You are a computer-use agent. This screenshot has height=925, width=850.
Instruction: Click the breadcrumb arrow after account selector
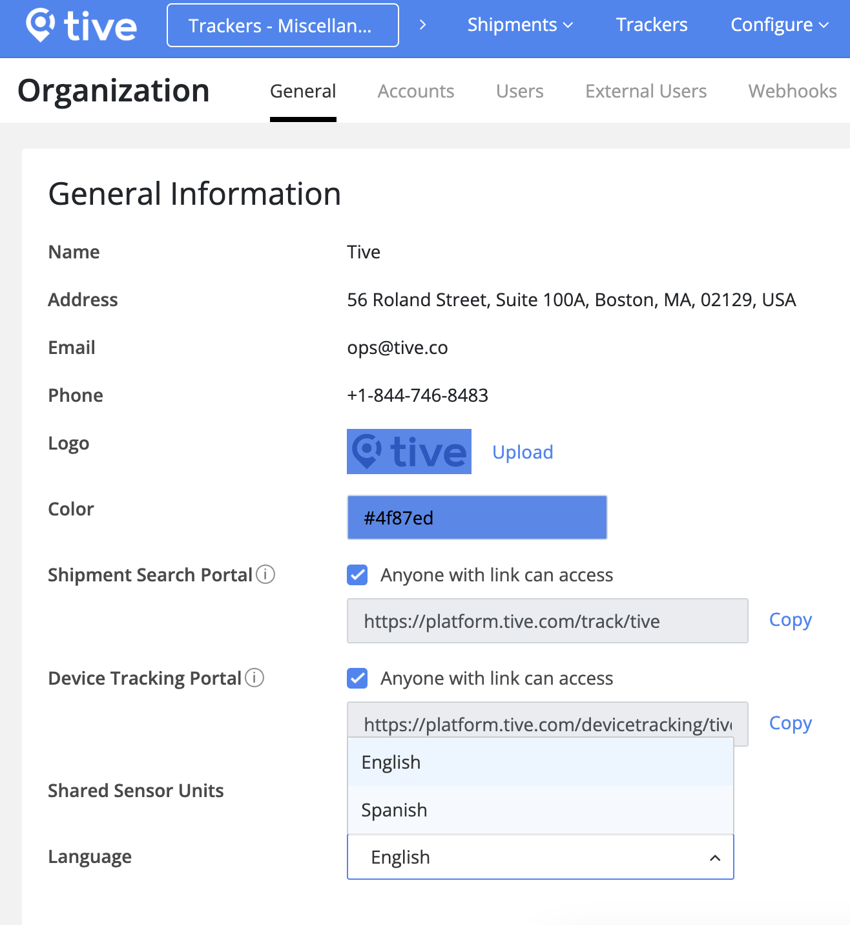click(x=423, y=25)
